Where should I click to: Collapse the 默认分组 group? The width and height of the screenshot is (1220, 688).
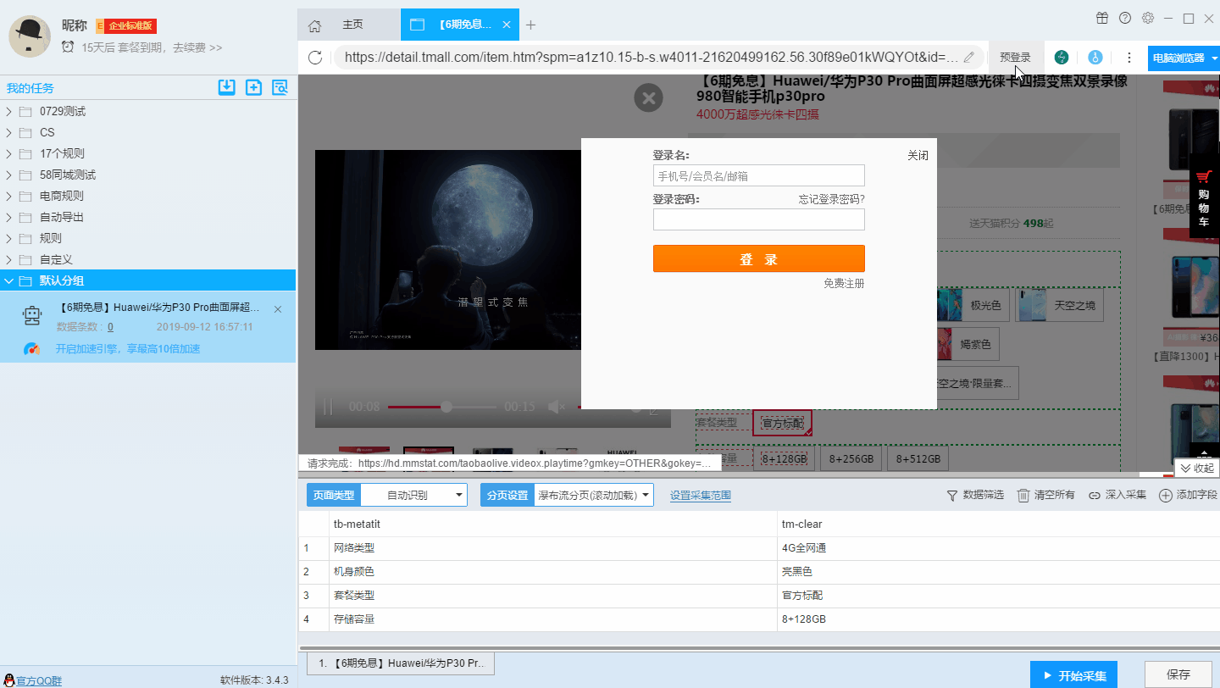coord(9,280)
